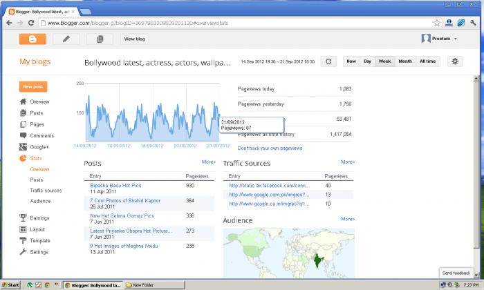The width and height of the screenshot is (484, 290).
Task: Click the browser back arrow
Action: click(x=9, y=23)
